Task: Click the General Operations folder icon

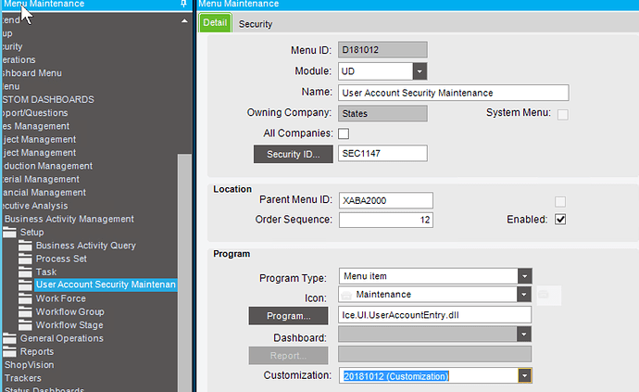Action: coord(10,338)
